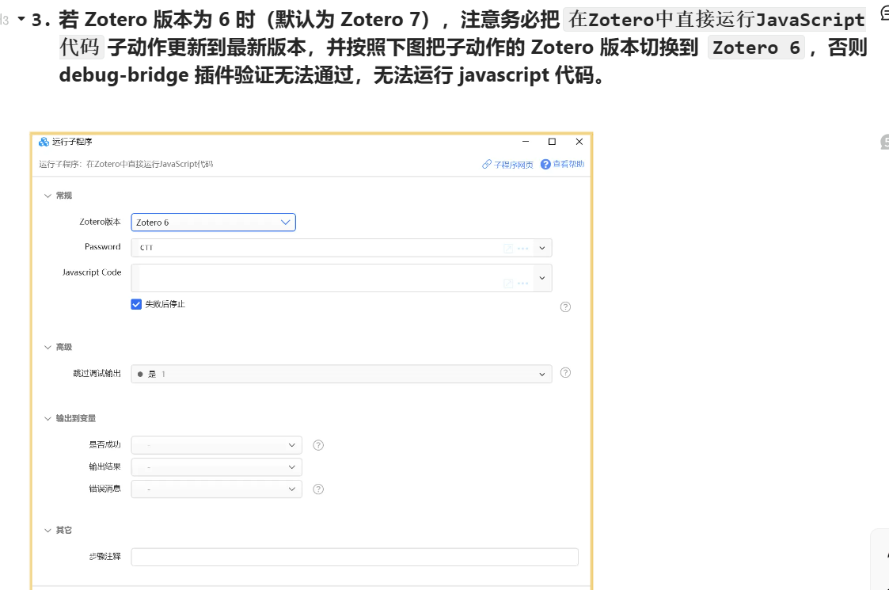The image size is (889, 590).
Task: Click help icon beside 失败后停止
Action: pyautogui.click(x=565, y=307)
